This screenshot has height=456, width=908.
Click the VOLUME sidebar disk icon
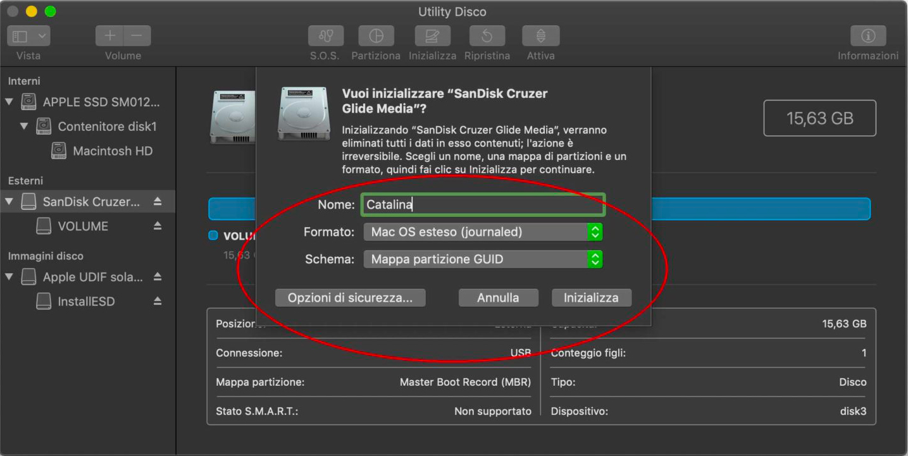tap(44, 226)
